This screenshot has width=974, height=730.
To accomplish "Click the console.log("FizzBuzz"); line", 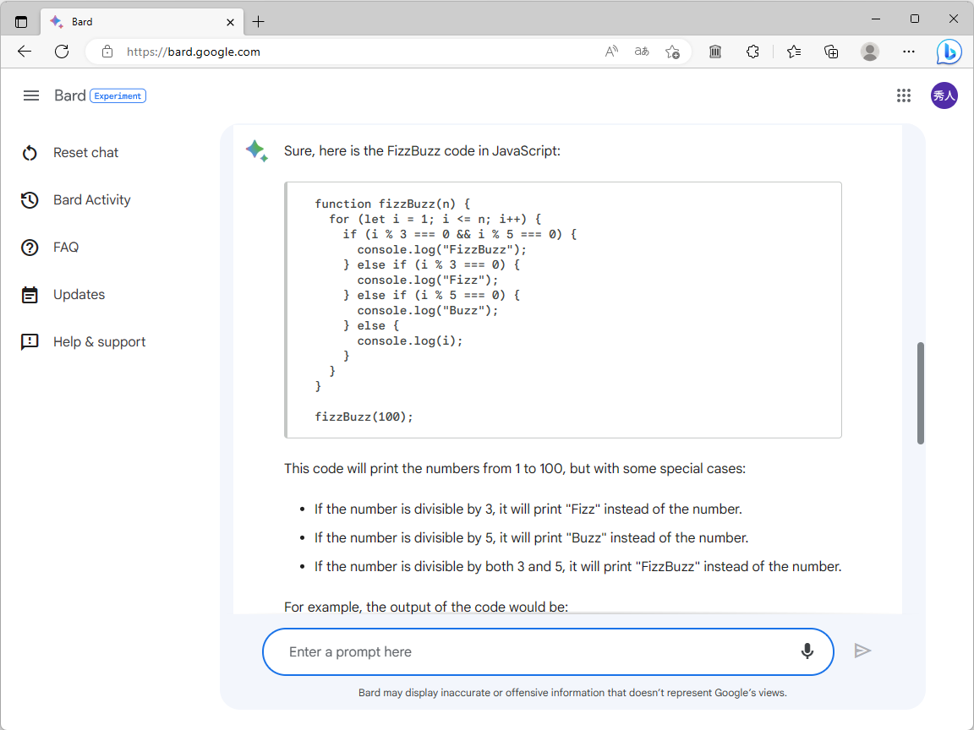I will (x=441, y=249).
